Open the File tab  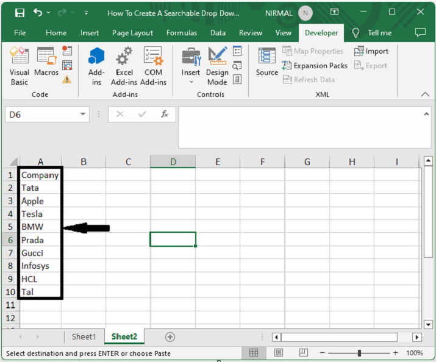point(20,33)
